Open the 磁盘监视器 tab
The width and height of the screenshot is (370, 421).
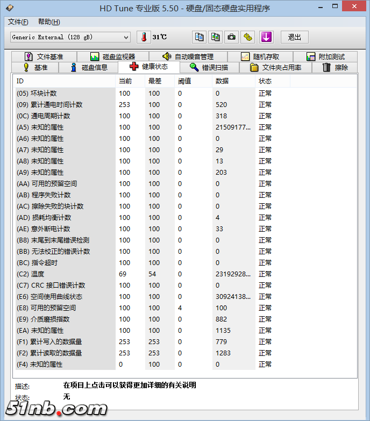(x=112, y=57)
